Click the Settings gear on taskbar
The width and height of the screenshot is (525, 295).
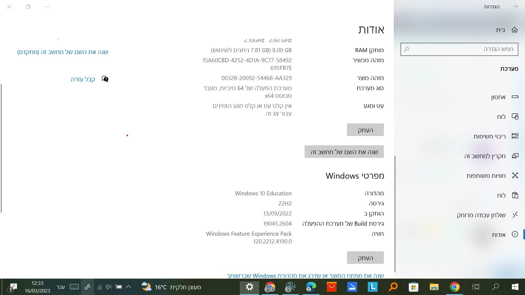click(249, 287)
